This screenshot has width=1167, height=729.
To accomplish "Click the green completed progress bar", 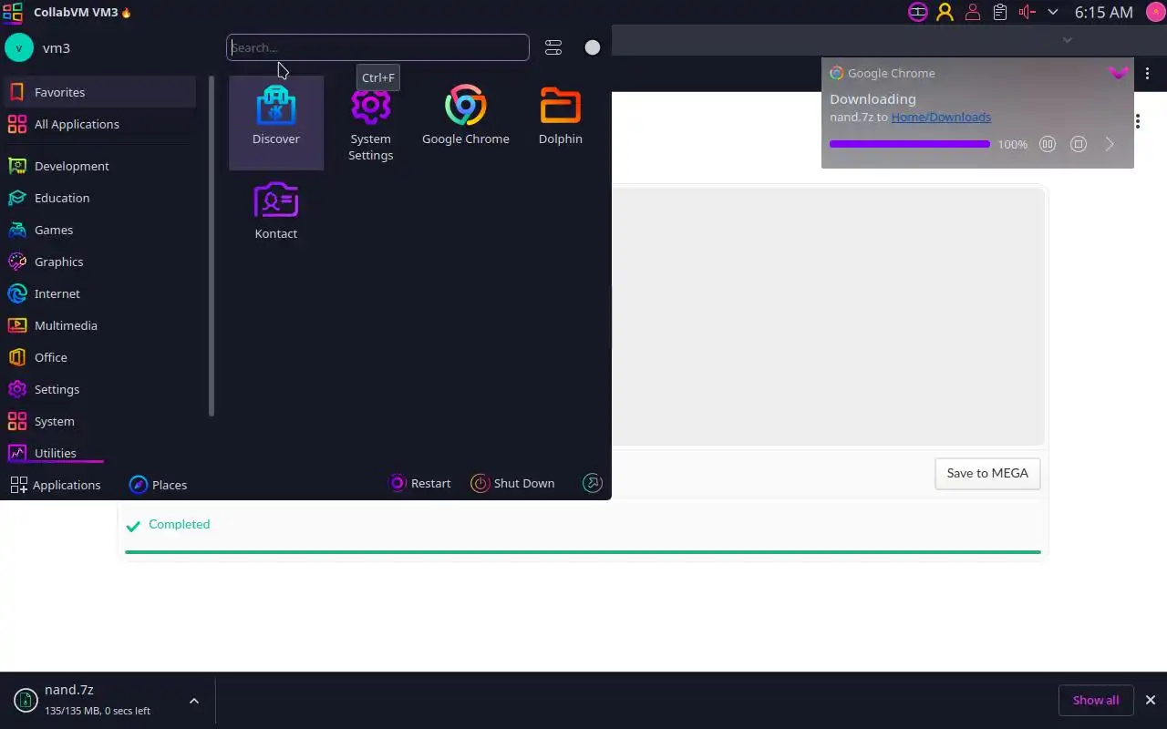I will pos(583,551).
